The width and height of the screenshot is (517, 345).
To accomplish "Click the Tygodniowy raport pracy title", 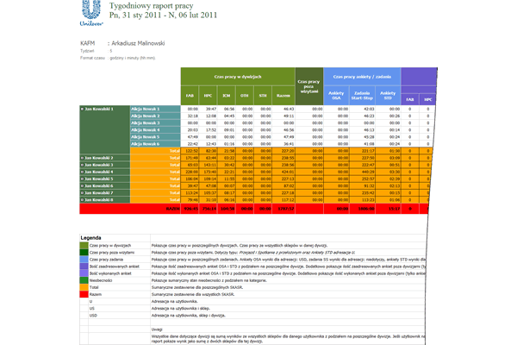I will [152, 6].
